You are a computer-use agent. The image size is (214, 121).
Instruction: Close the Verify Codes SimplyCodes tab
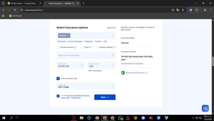point(40,3)
